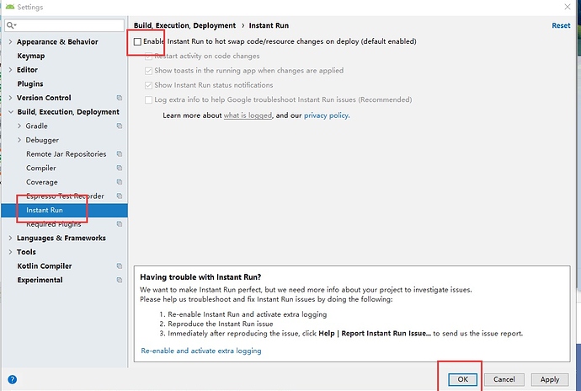
Task: Select Remote Jar Repositories in the tree
Action: pyautogui.click(x=66, y=154)
